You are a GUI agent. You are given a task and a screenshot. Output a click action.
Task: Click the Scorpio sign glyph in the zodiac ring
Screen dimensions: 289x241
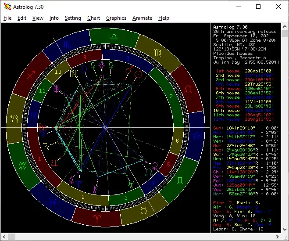[67, 44]
